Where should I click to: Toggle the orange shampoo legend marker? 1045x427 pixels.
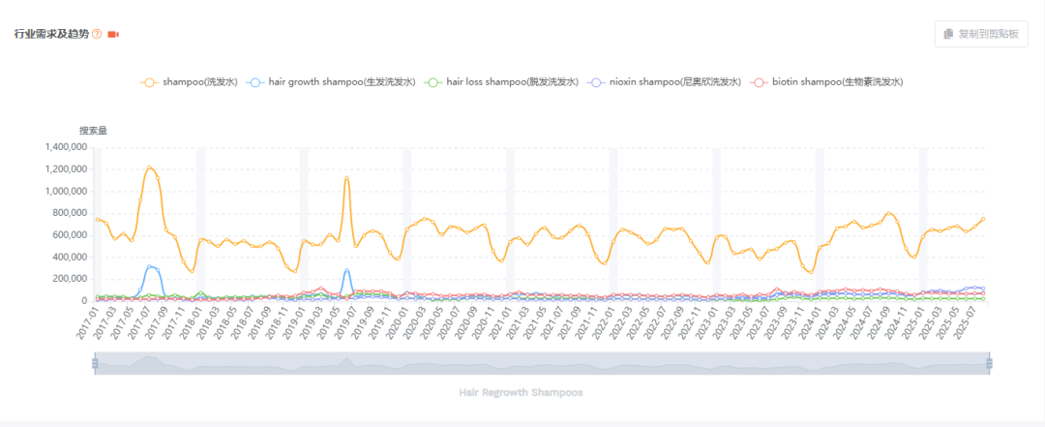[x=149, y=82]
